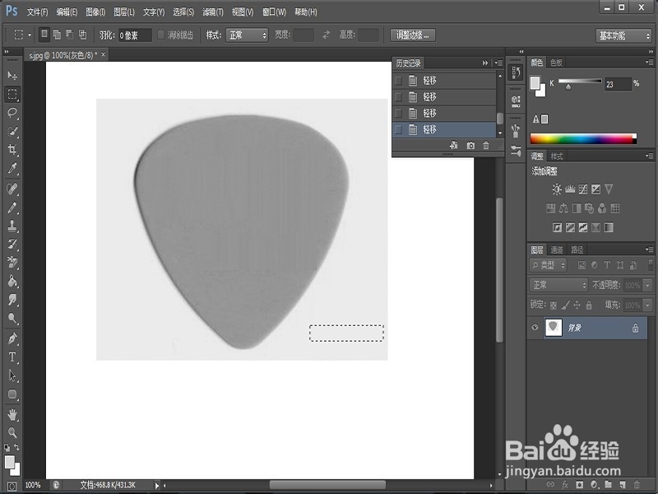The height and width of the screenshot is (494, 658).
Task: Toggle lock position
Action: (577, 305)
